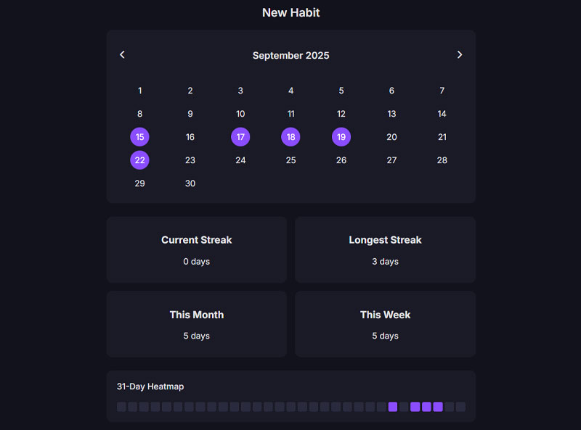Select day 30 in the calendar

190,183
